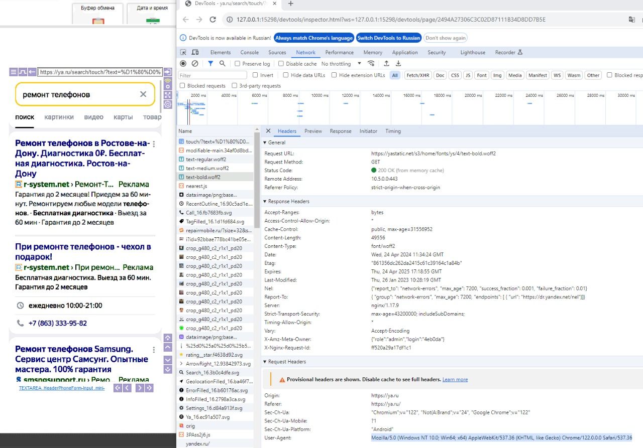Activate the inspect element picker
This screenshot has height=448, width=643.
[183, 52]
